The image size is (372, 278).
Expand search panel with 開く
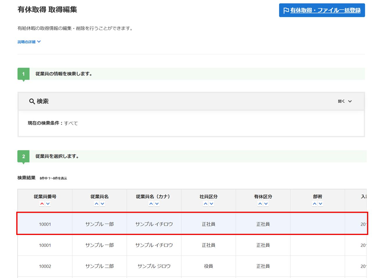[x=345, y=101]
